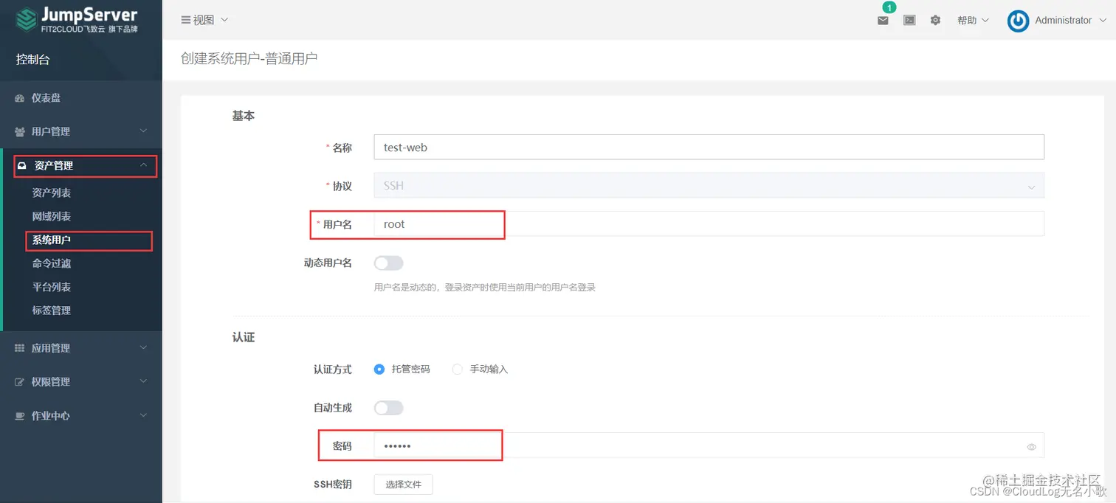Screen dimensions: 1116x503
Task: Expand the 应用管理 menu chevron
Action: coord(144,348)
